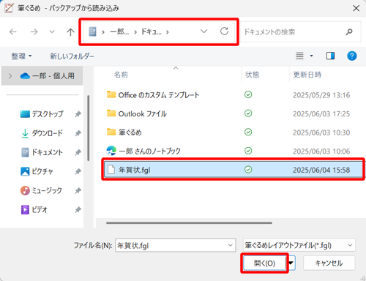Click the pin icon beside デスクトップ
Viewport: 366px width, 281px height.
(x=78, y=114)
